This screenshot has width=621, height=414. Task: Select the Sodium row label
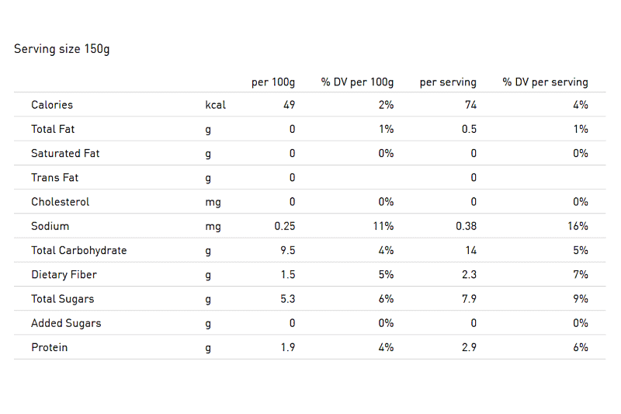[50, 226]
